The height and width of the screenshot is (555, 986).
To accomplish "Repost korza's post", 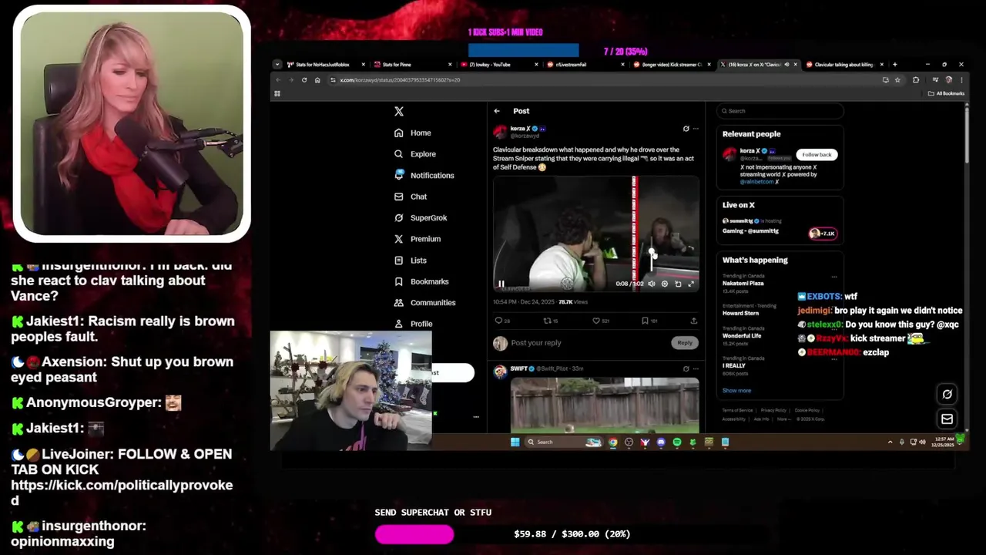I will pos(548,321).
